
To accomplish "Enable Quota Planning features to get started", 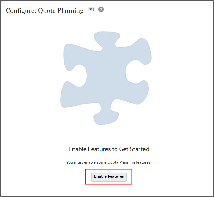I will point(109,177).
